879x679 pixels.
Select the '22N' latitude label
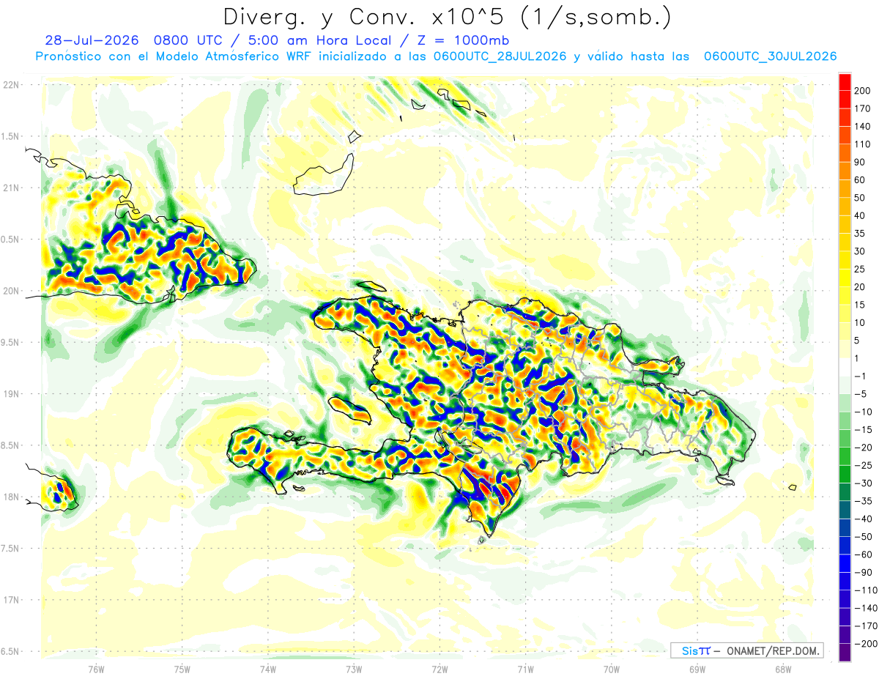click(x=12, y=85)
